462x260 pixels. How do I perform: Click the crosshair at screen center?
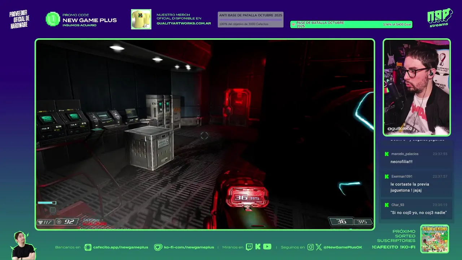[204, 135]
